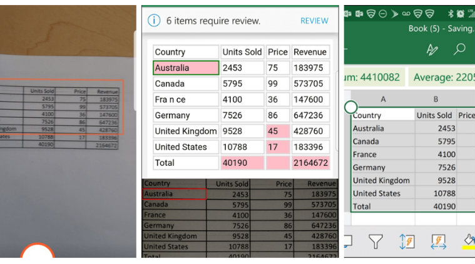Image resolution: width=475 pixels, height=264 pixels.
Task: Click the AutoFit column width icon
Action: (x=439, y=241)
